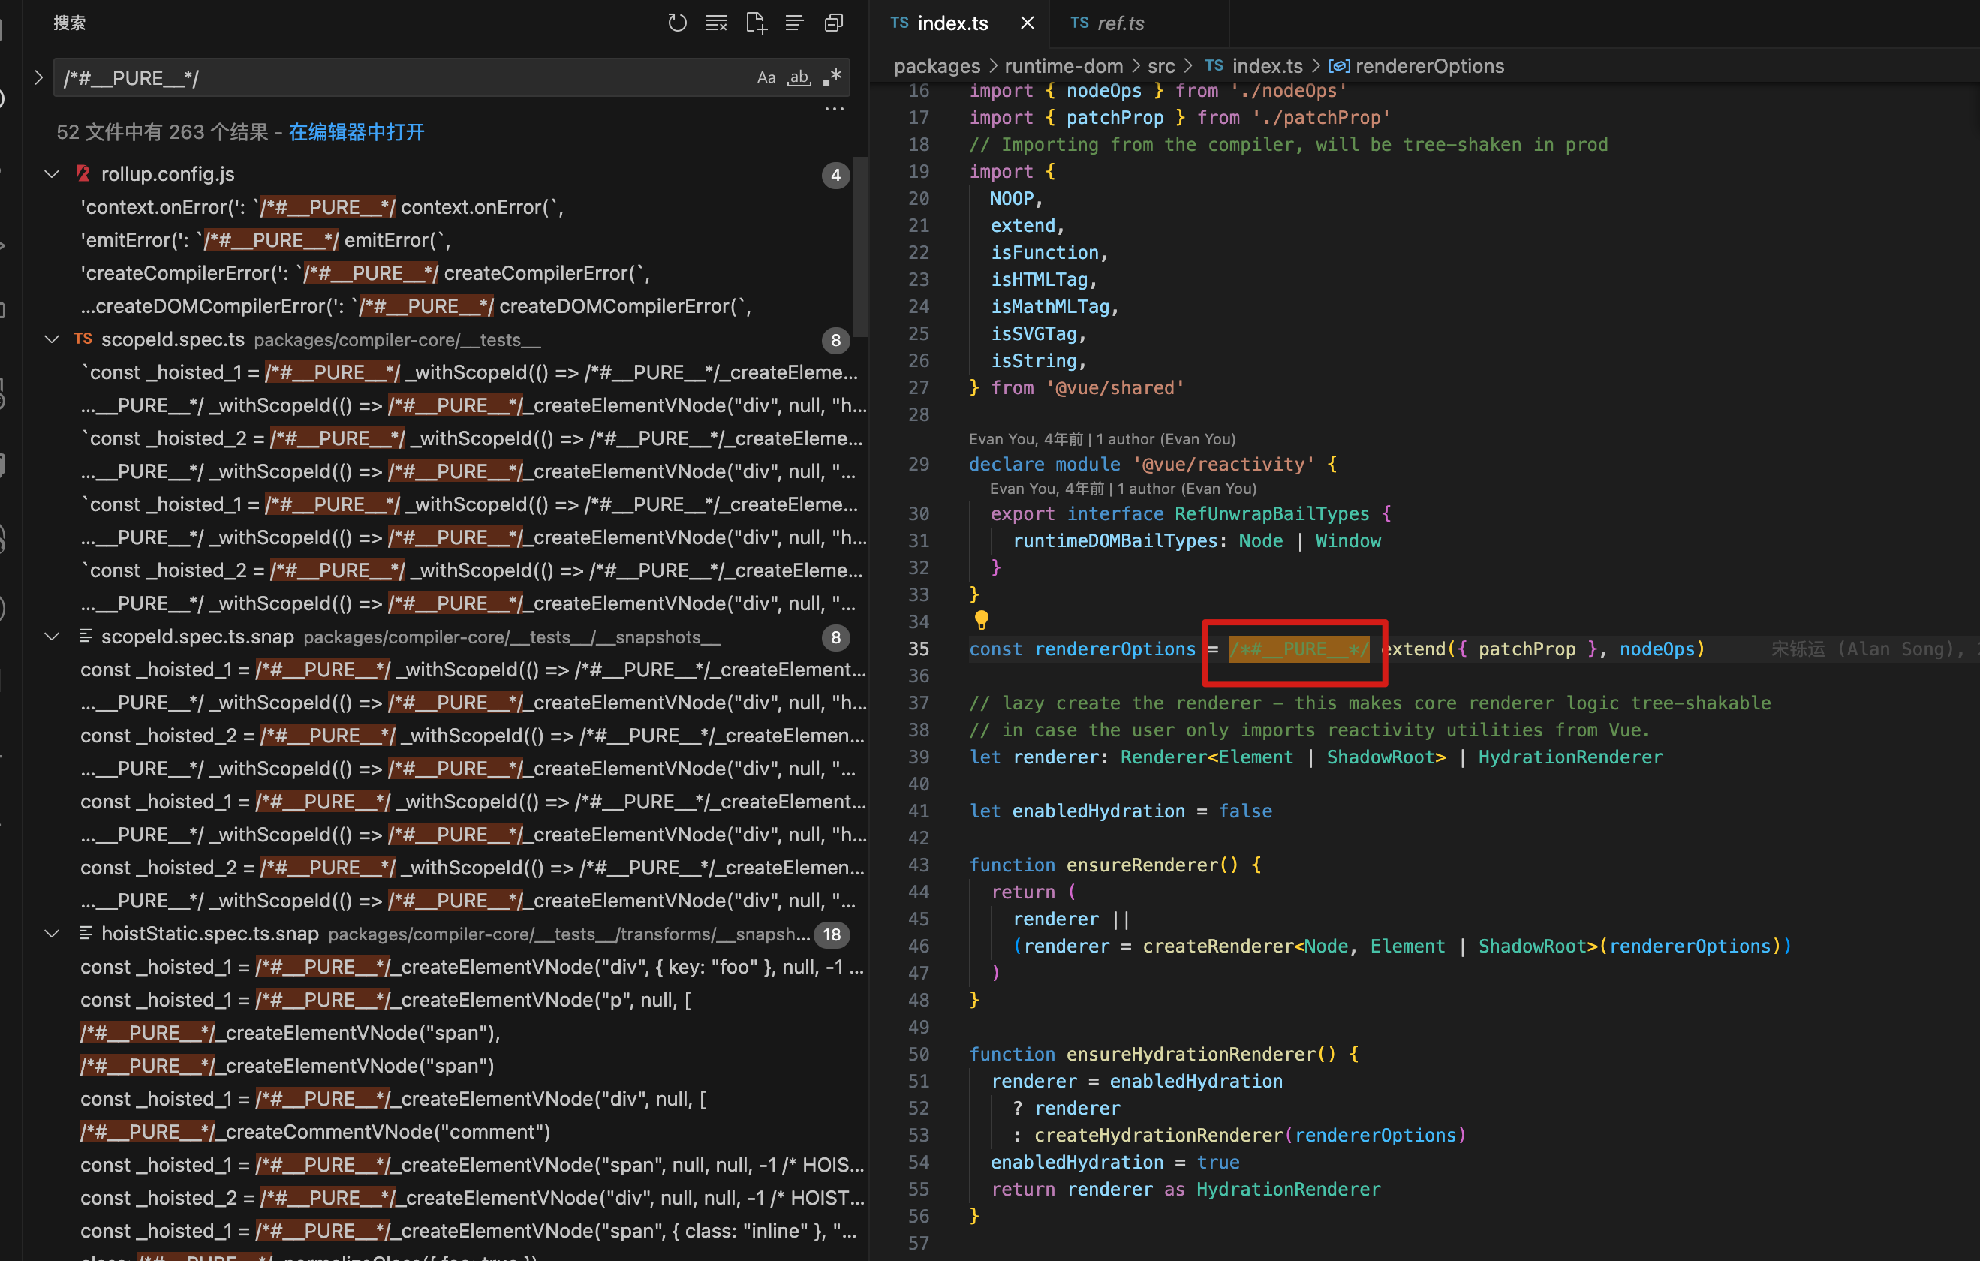Open blame lens above export interface
Screen dimensions: 1980x1261
(1123, 489)
